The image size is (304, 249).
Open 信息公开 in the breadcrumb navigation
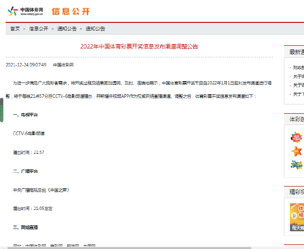click(x=38, y=28)
